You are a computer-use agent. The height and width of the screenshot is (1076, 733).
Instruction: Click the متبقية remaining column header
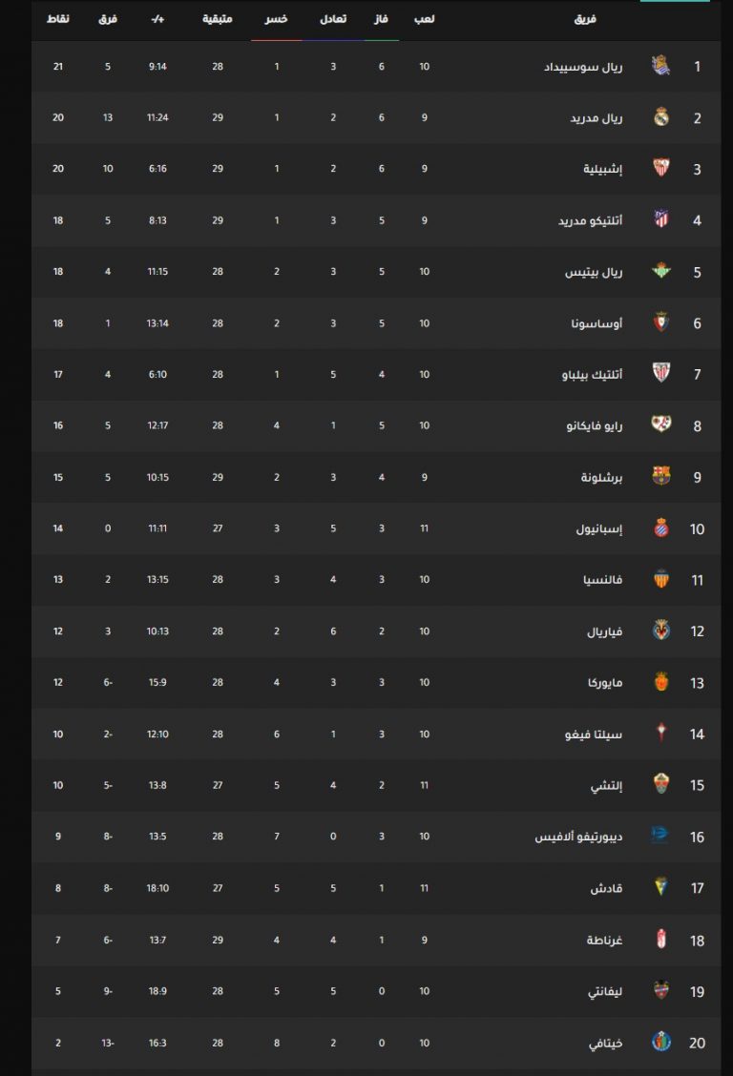pyautogui.click(x=217, y=19)
